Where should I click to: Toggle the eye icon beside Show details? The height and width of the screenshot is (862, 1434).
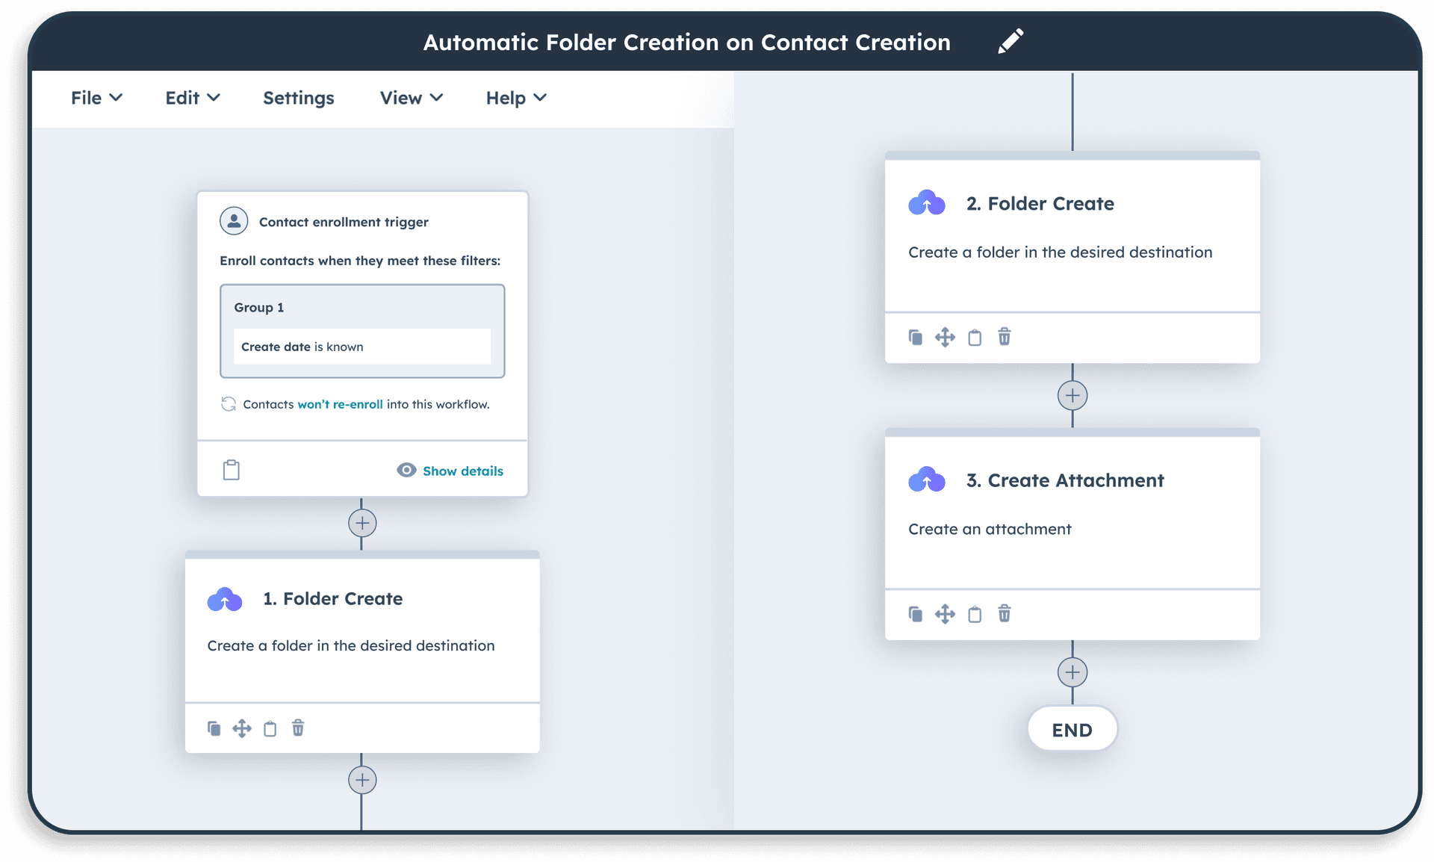point(406,470)
